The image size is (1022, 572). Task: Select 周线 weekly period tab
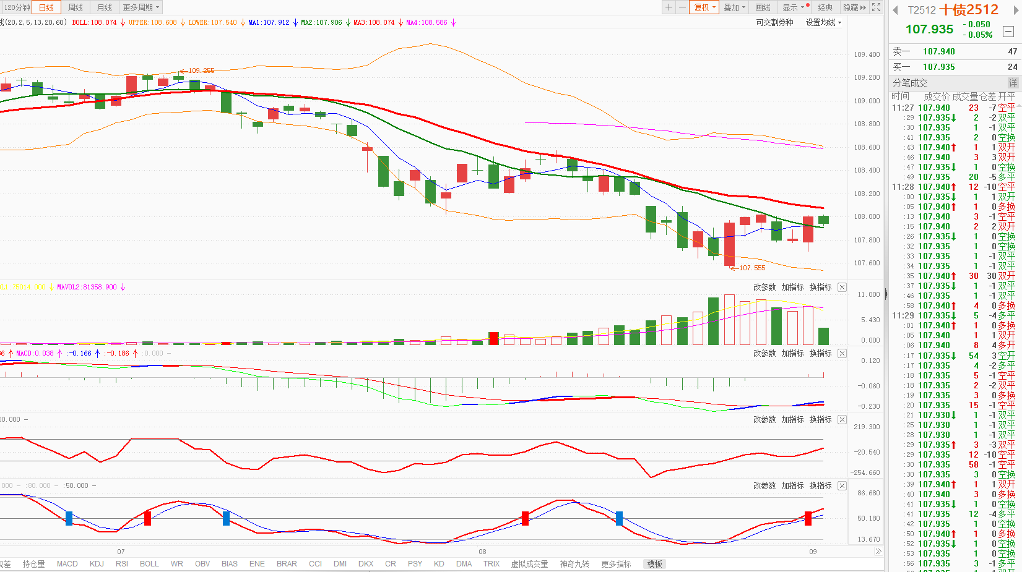pyautogui.click(x=76, y=7)
